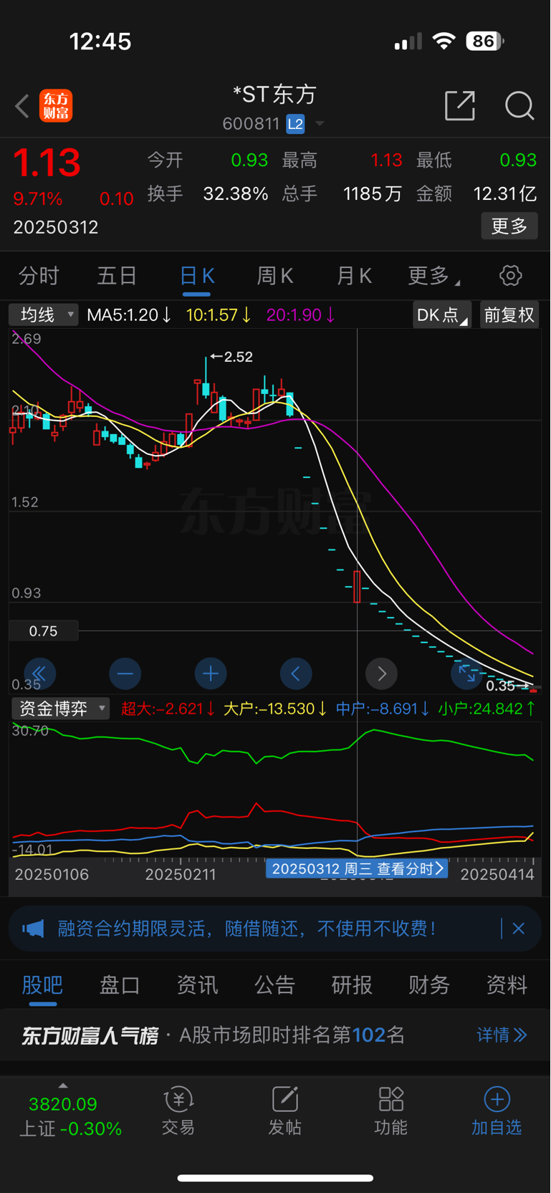Open the 盘口 tab

pyautogui.click(x=120, y=985)
